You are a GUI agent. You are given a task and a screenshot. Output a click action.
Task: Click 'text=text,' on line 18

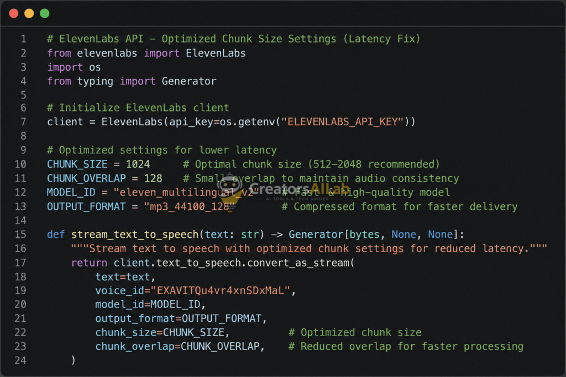point(125,277)
